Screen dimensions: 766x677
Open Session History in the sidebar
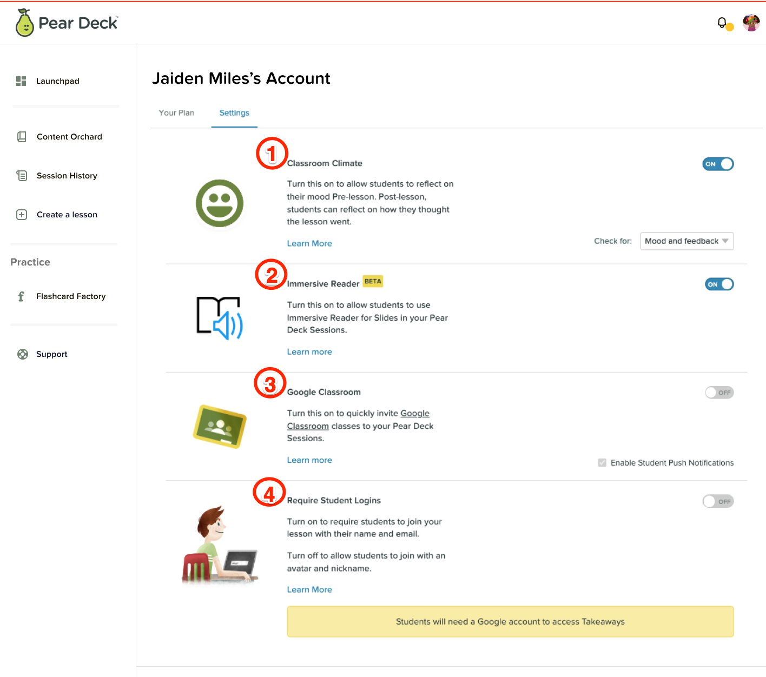click(x=67, y=176)
